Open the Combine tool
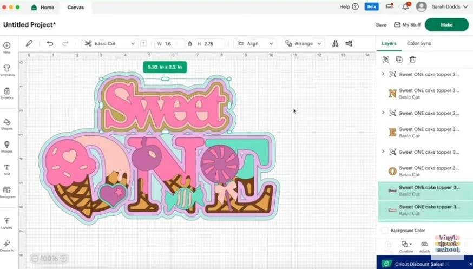This screenshot has height=269, width=473. coord(406,246)
